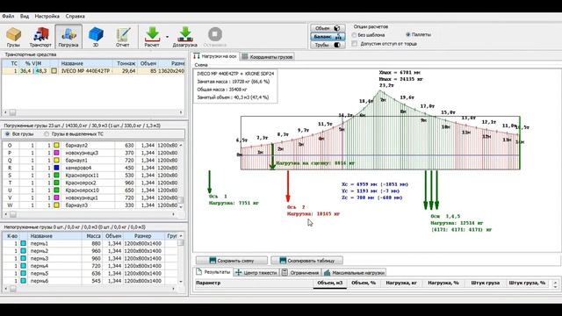
Task: Switch to the 3D view
Action: click(x=96, y=37)
